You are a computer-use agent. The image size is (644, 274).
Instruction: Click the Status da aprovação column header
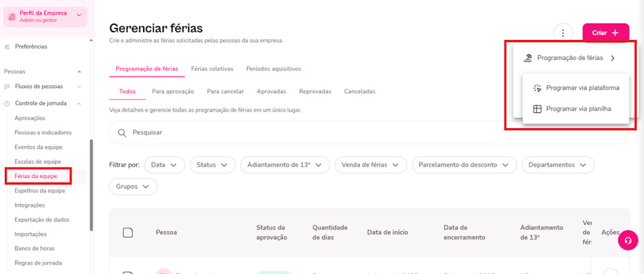click(271, 233)
